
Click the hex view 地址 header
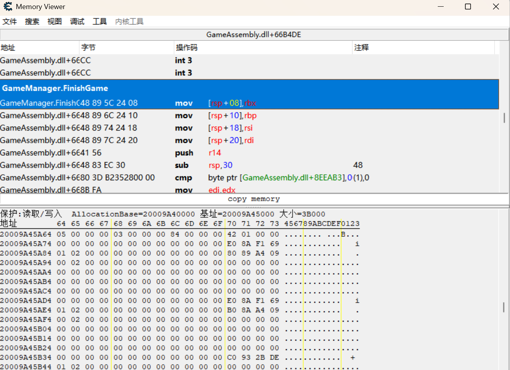[x=9, y=224]
